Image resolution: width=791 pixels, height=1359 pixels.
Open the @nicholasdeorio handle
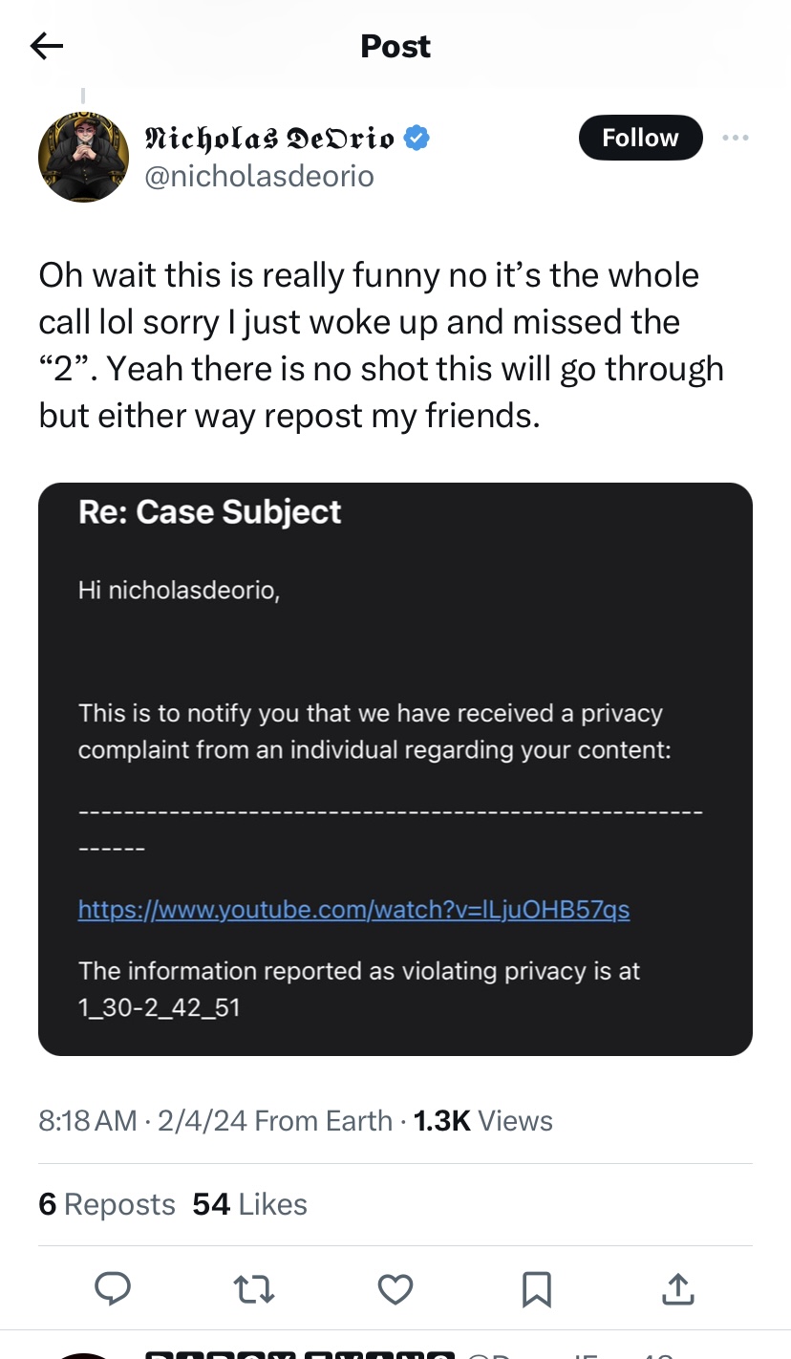pos(258,177)
